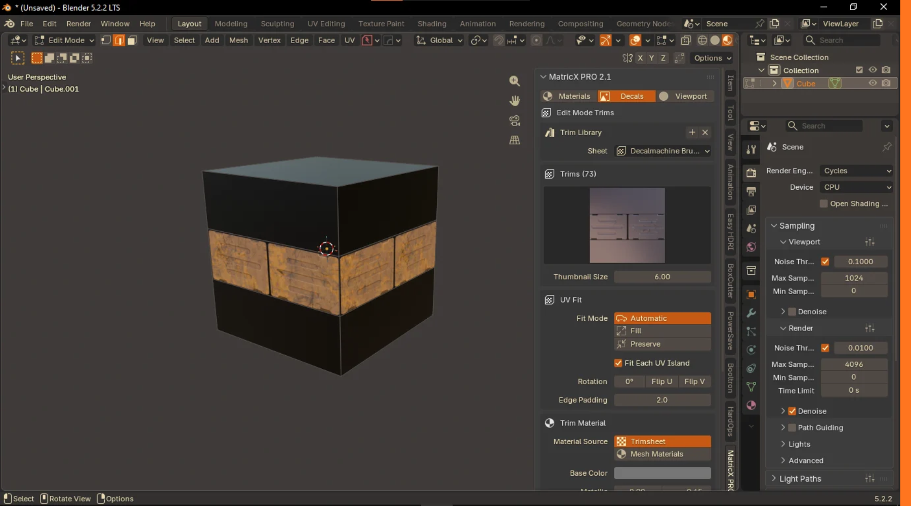Image resolution: width=911 pixels, height=506 pixels.
Task: Click the viewport zoom magnifier icon
Action: pos(514,81)
